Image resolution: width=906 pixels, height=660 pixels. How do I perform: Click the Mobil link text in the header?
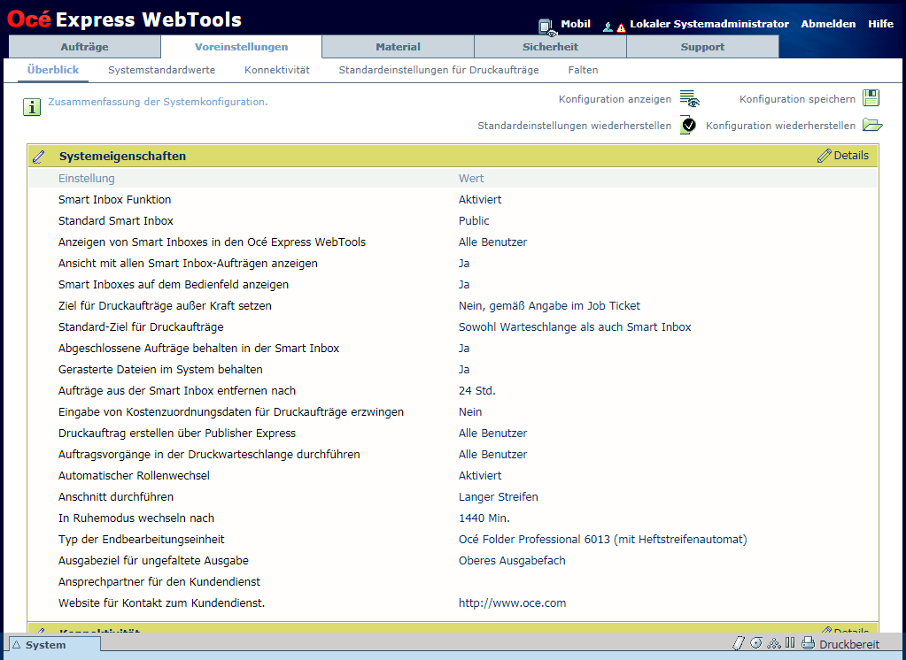576,24
